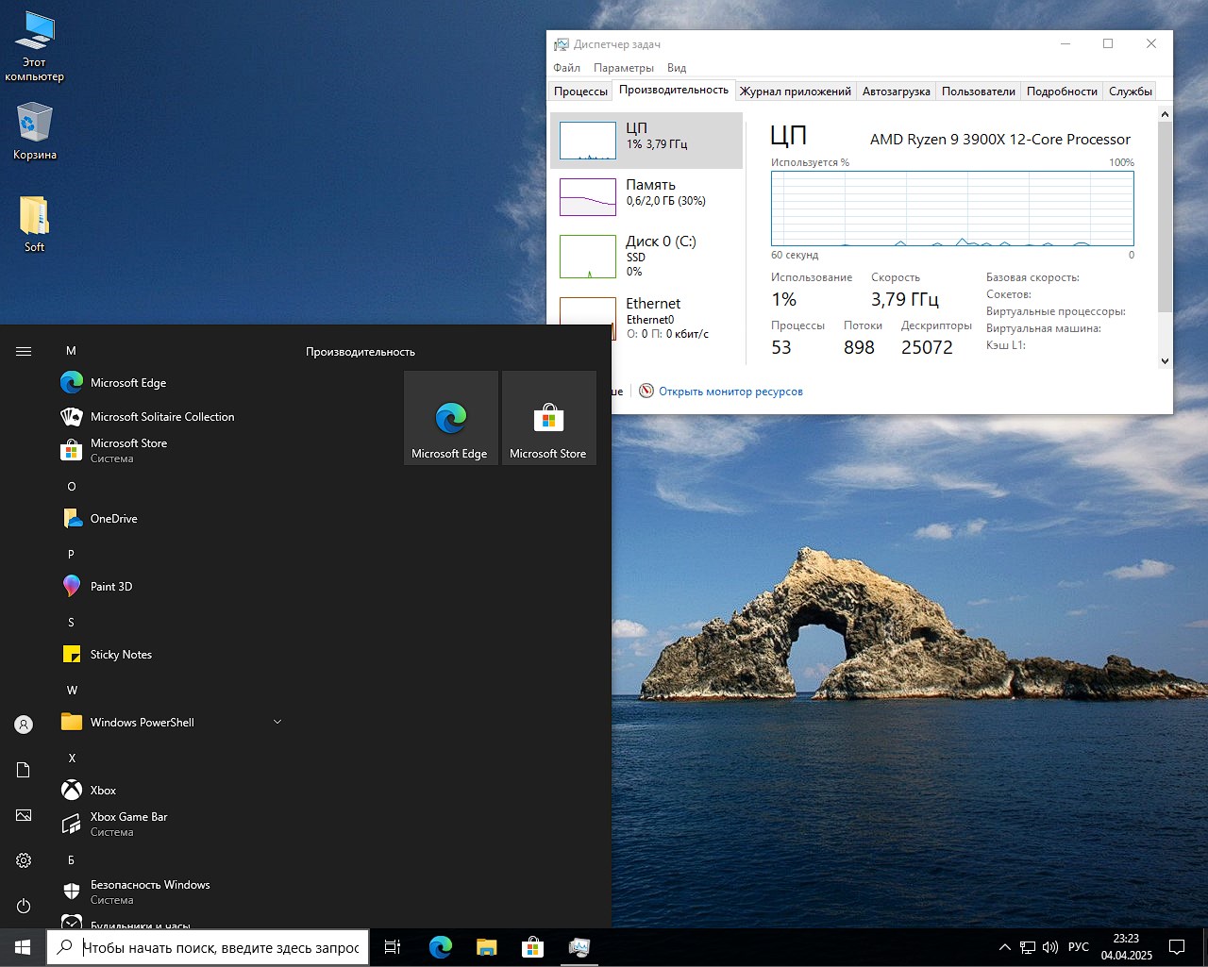Open Task View on the taskbar
The image size is (1208, 967).
[x=393, y=947]
